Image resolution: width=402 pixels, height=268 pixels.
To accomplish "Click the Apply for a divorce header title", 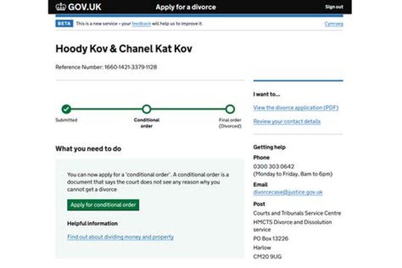I will [185, 7].
